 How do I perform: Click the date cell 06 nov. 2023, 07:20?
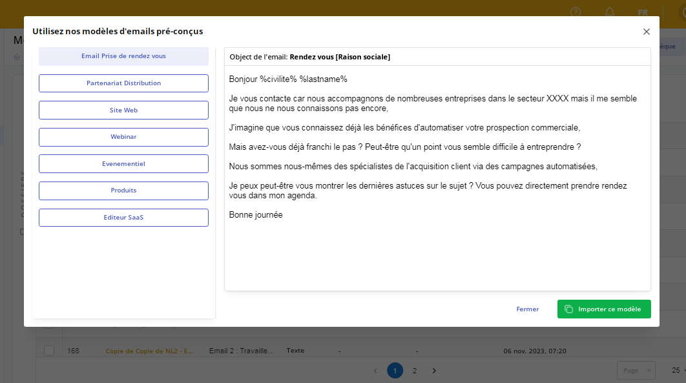pyautogui.click(x=535, y=351)
